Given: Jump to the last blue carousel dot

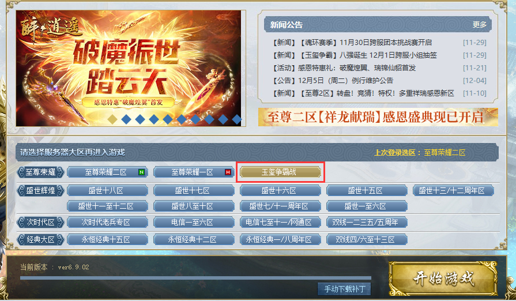Looking at the screenshot, I should [237, 119].
